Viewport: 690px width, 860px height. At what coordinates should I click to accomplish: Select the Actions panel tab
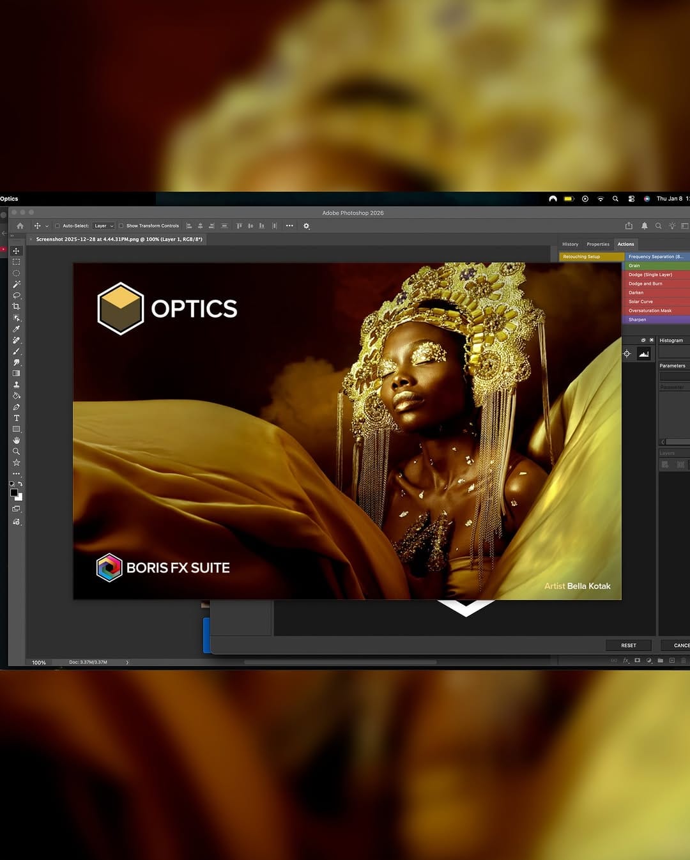(x=625, y=244)
